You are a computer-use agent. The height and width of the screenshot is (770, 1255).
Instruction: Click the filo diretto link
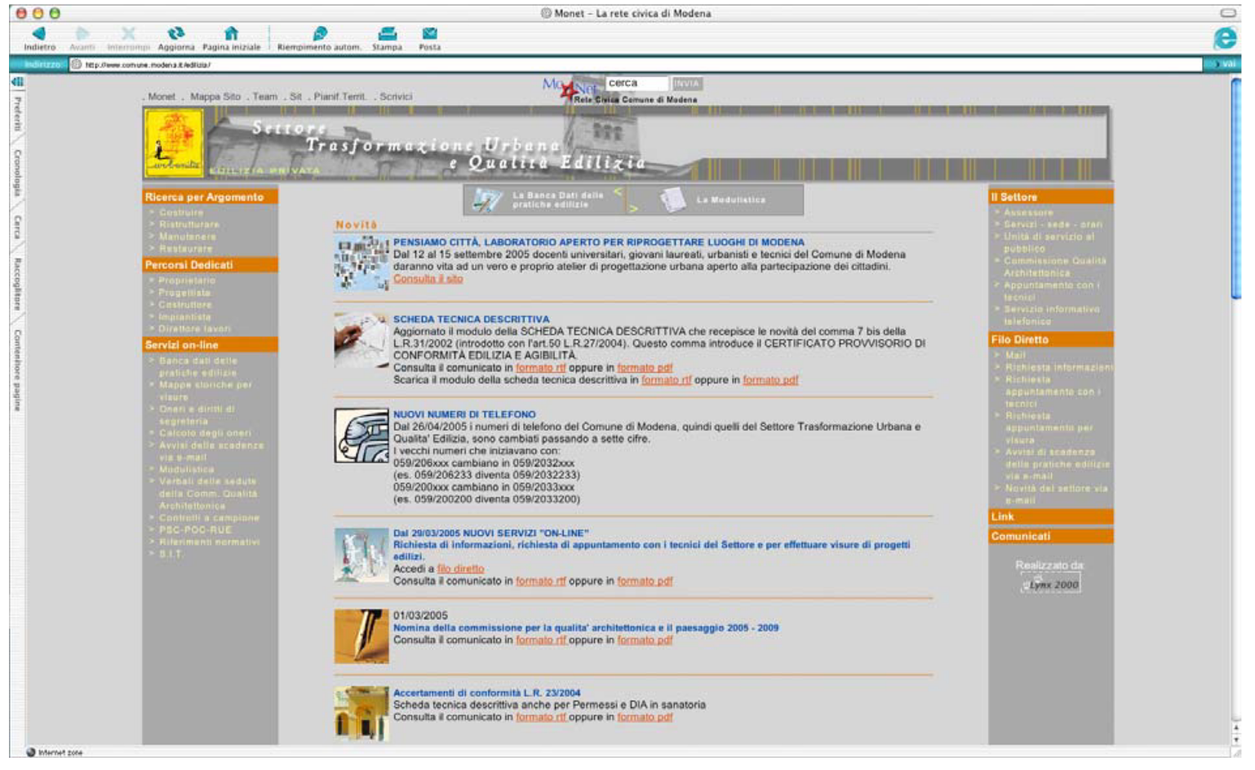click(460, 569)
